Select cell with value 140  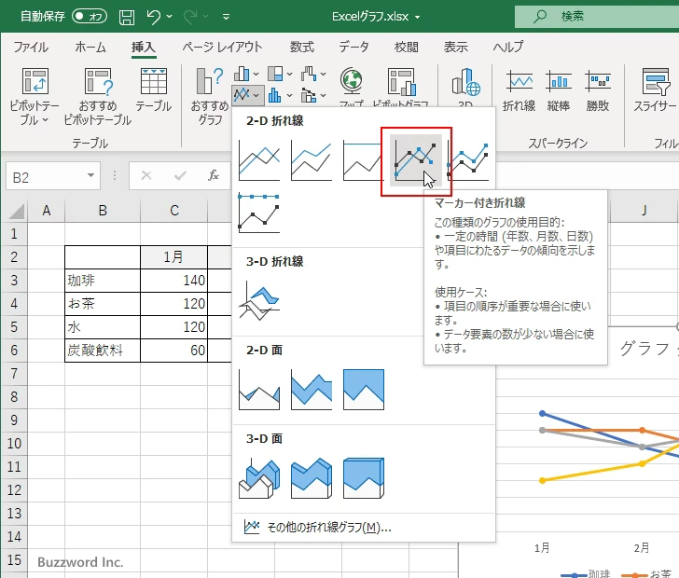coord(174,281)
